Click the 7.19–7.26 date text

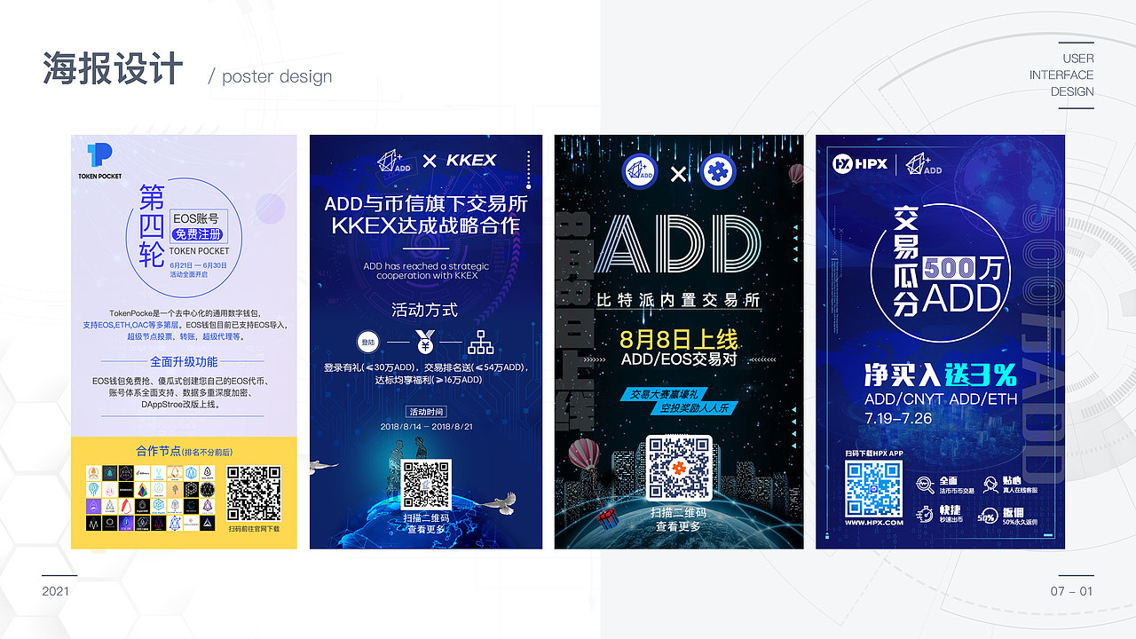click(898, 418)
